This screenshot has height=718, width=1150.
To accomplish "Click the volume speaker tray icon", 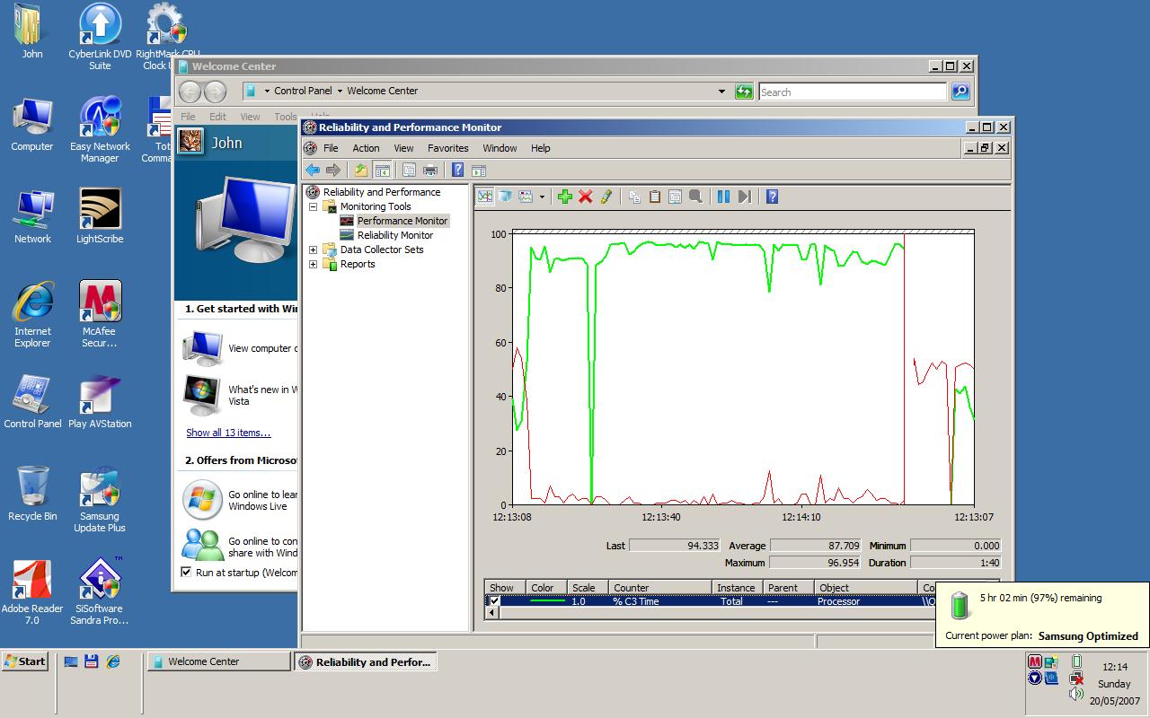I will coord(1076,694).
